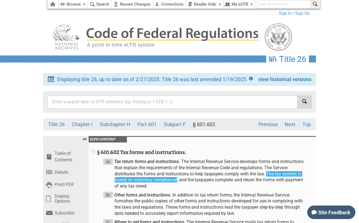Viewport: 359px width, 223px height.
Task: Jump to Top link
Action: (307, 124)
